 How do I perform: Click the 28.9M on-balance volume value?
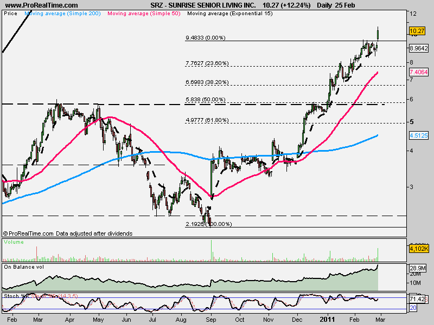(x=418, y=268)
